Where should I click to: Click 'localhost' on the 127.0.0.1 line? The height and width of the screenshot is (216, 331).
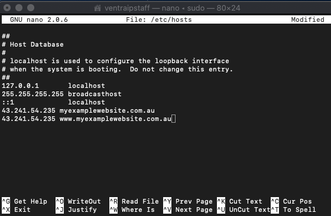click(x=86, y=86)
